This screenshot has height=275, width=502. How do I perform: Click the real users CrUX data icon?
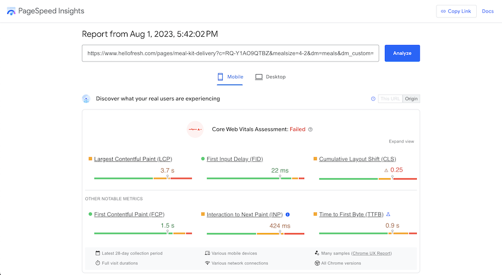[x=86, y=99]
